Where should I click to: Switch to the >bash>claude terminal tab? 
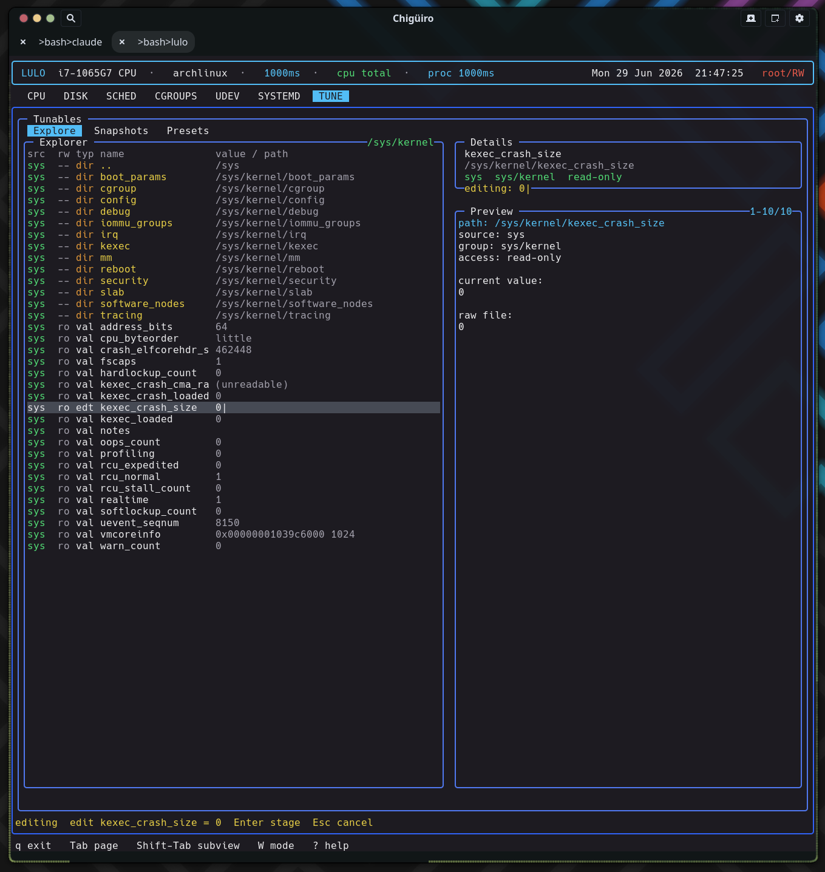click(x=70, y=42)
